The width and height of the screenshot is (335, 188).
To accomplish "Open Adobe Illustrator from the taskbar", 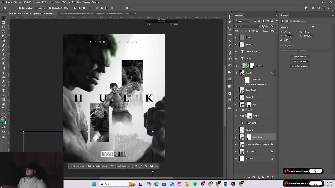I will [233, 184].
